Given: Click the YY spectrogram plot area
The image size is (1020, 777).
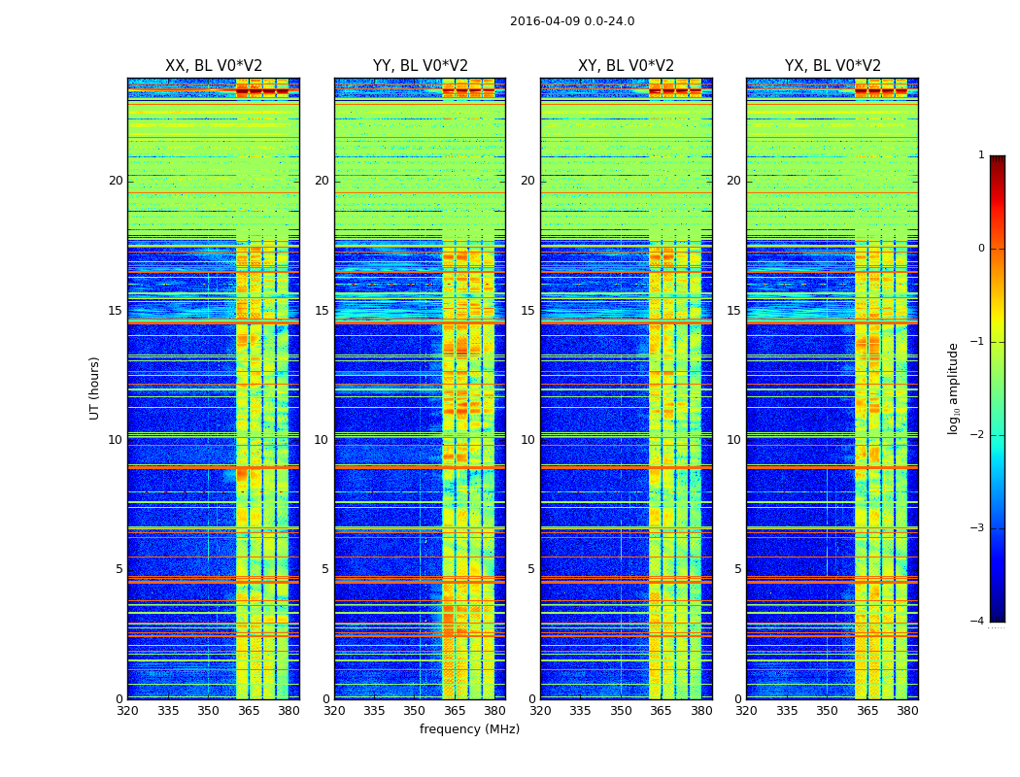Looking at the screenshot, I should click(420, 388).
